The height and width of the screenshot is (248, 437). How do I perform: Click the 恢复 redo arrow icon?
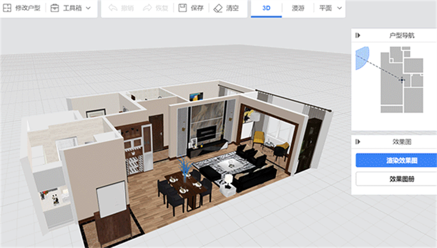click(x=147, y=8)
